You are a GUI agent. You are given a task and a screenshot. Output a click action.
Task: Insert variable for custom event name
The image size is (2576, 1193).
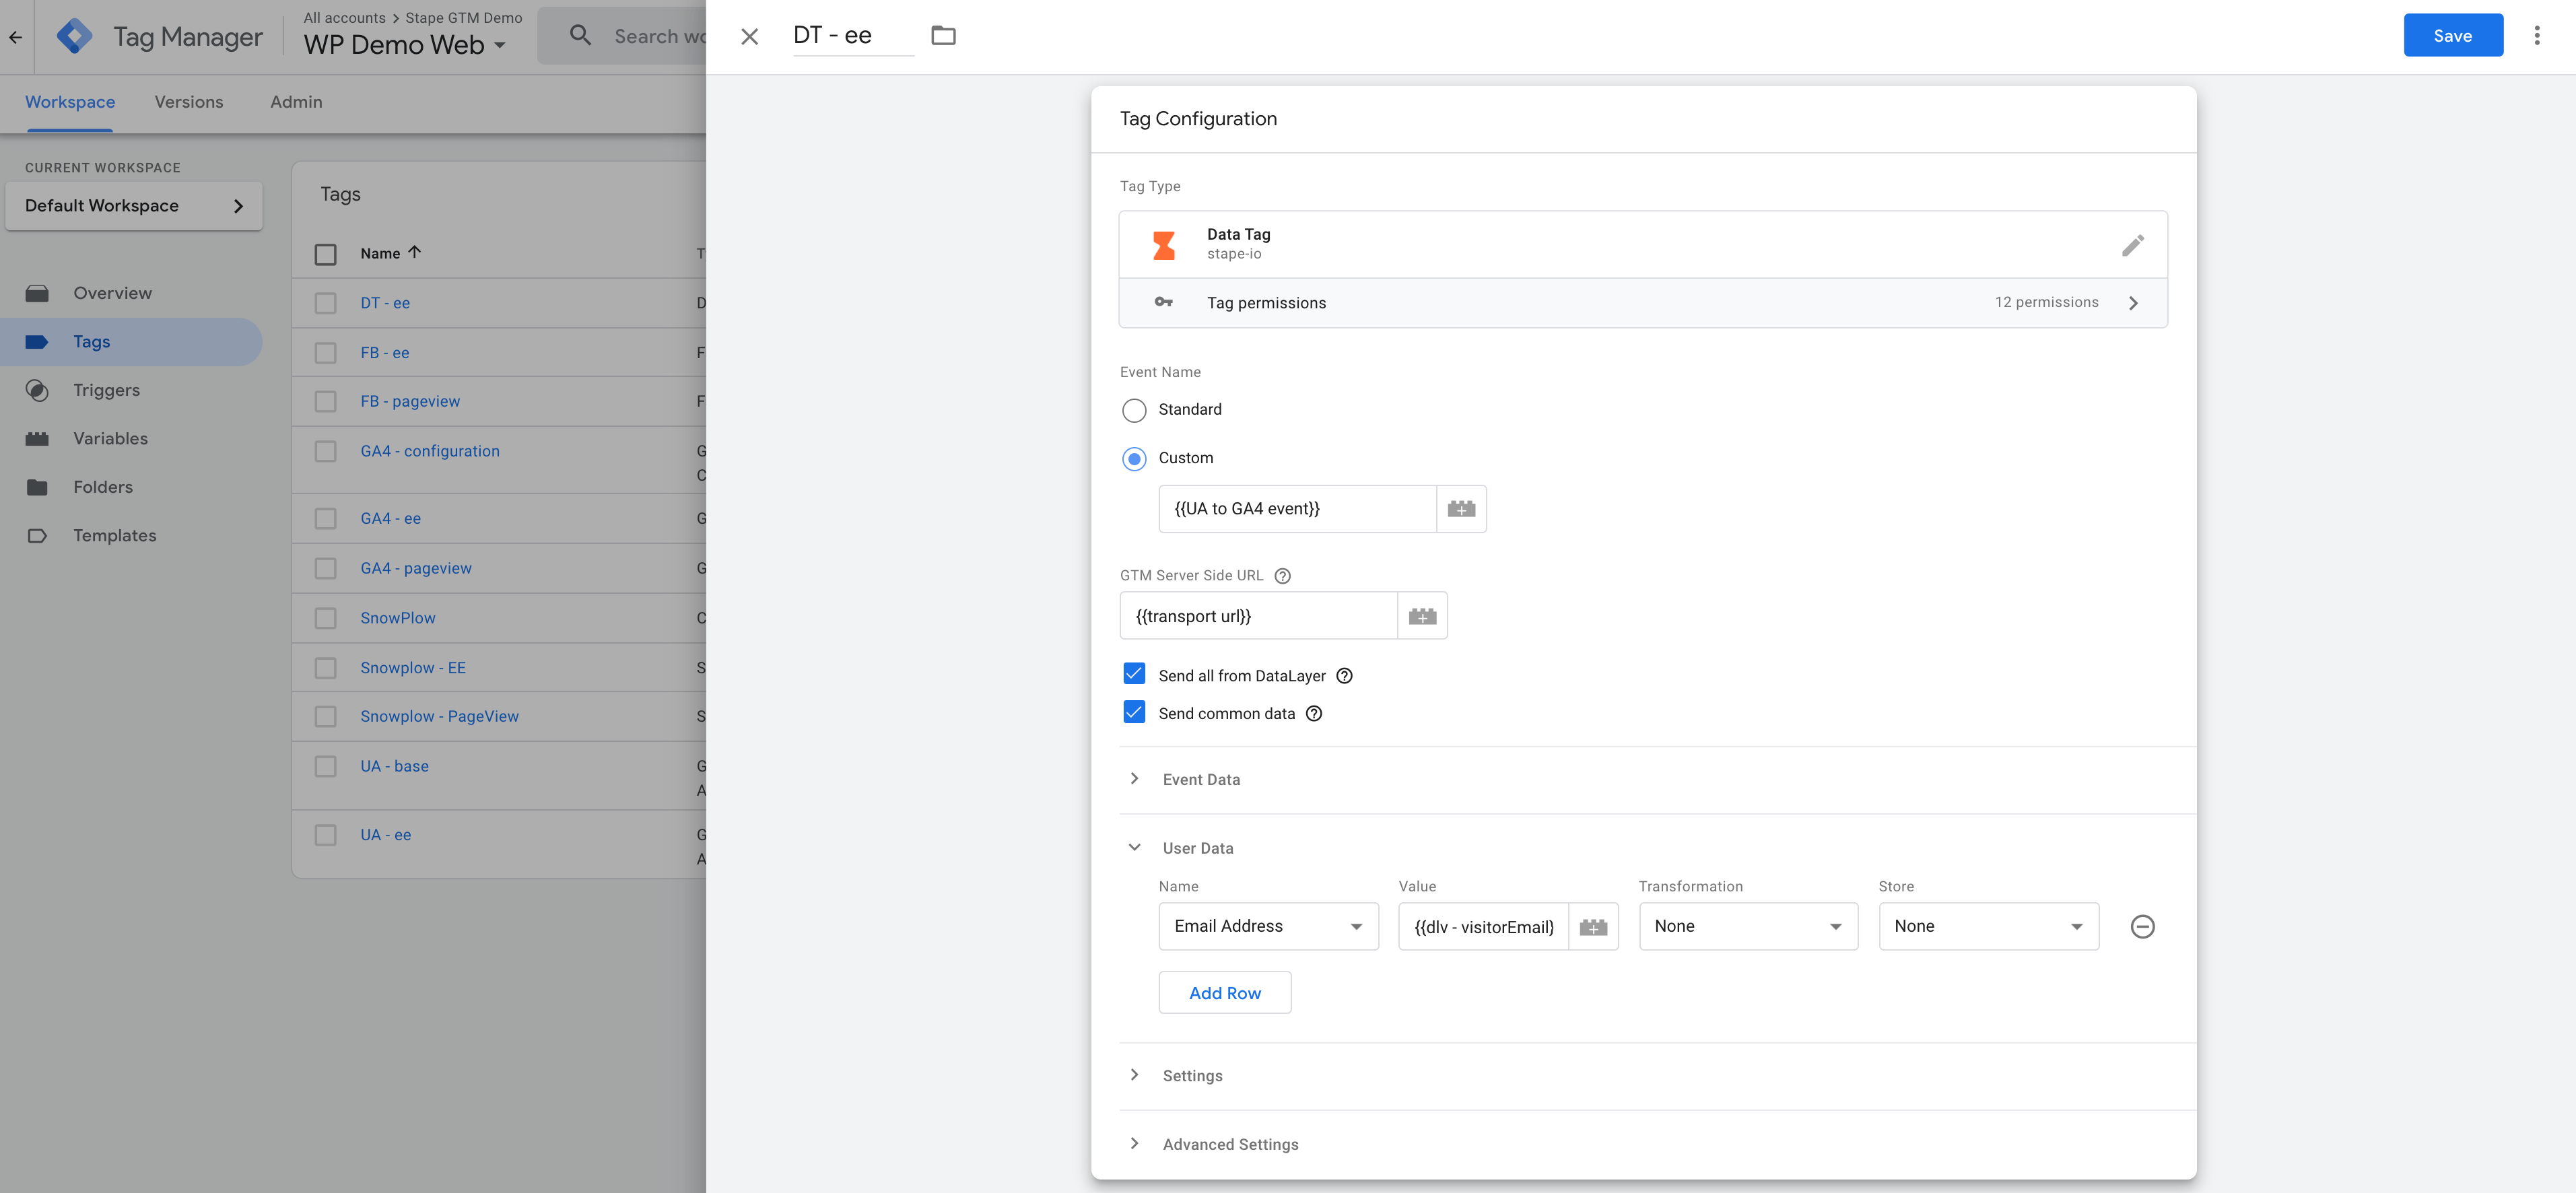tap(1461, 509)
